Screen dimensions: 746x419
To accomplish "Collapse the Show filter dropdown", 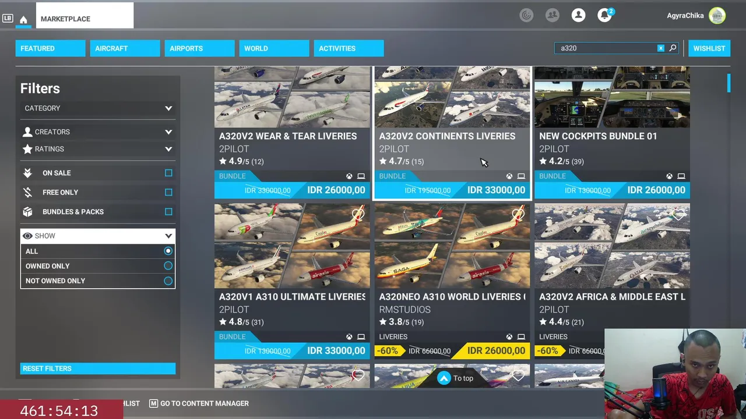I will tap(98, 236).
